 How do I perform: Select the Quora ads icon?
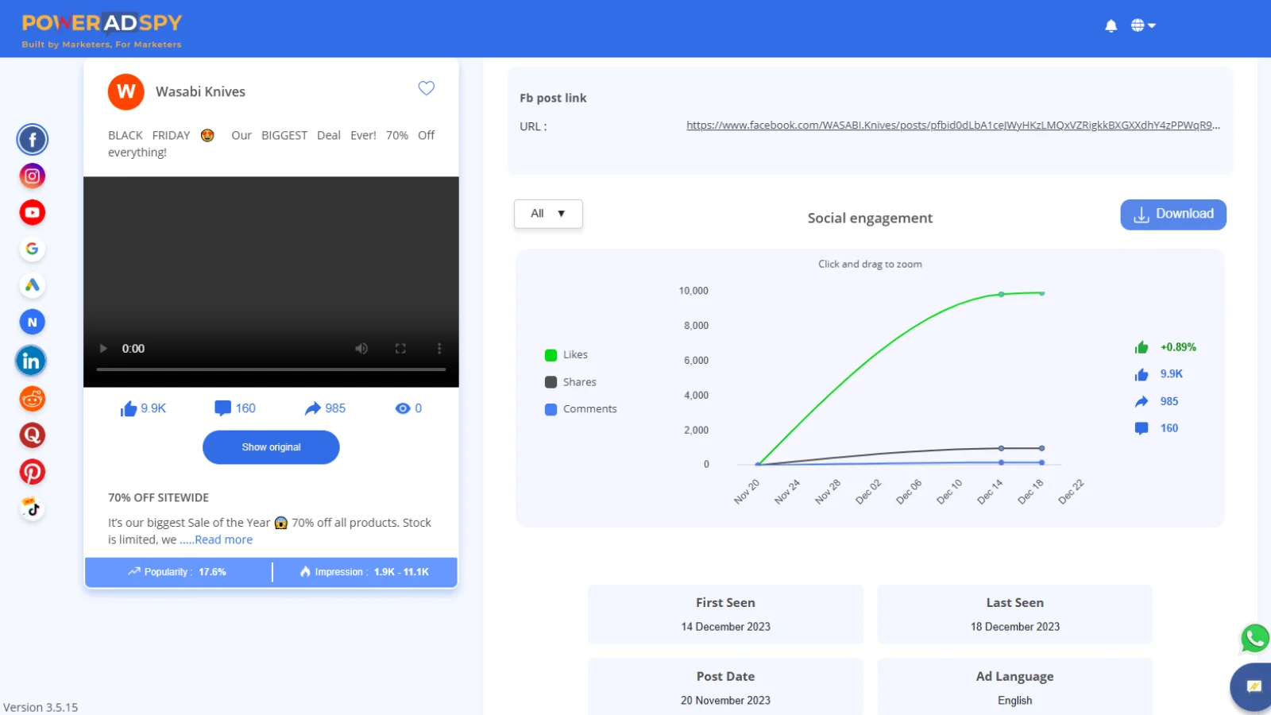tap(33, 435)
